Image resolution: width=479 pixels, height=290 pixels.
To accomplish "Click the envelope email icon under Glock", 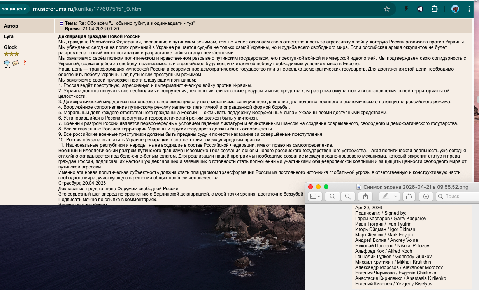I will (15, 63).
